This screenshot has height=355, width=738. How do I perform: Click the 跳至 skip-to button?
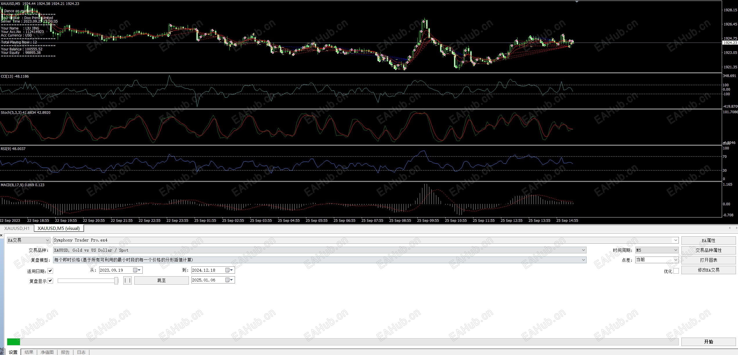(x=162, y=280)
